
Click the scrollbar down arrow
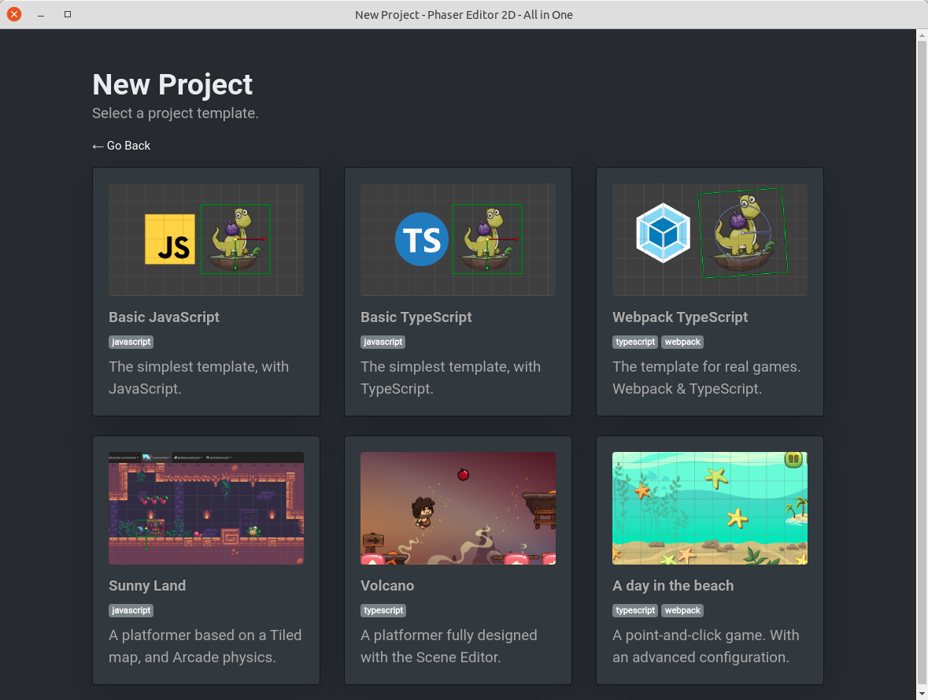coord(922,694)
